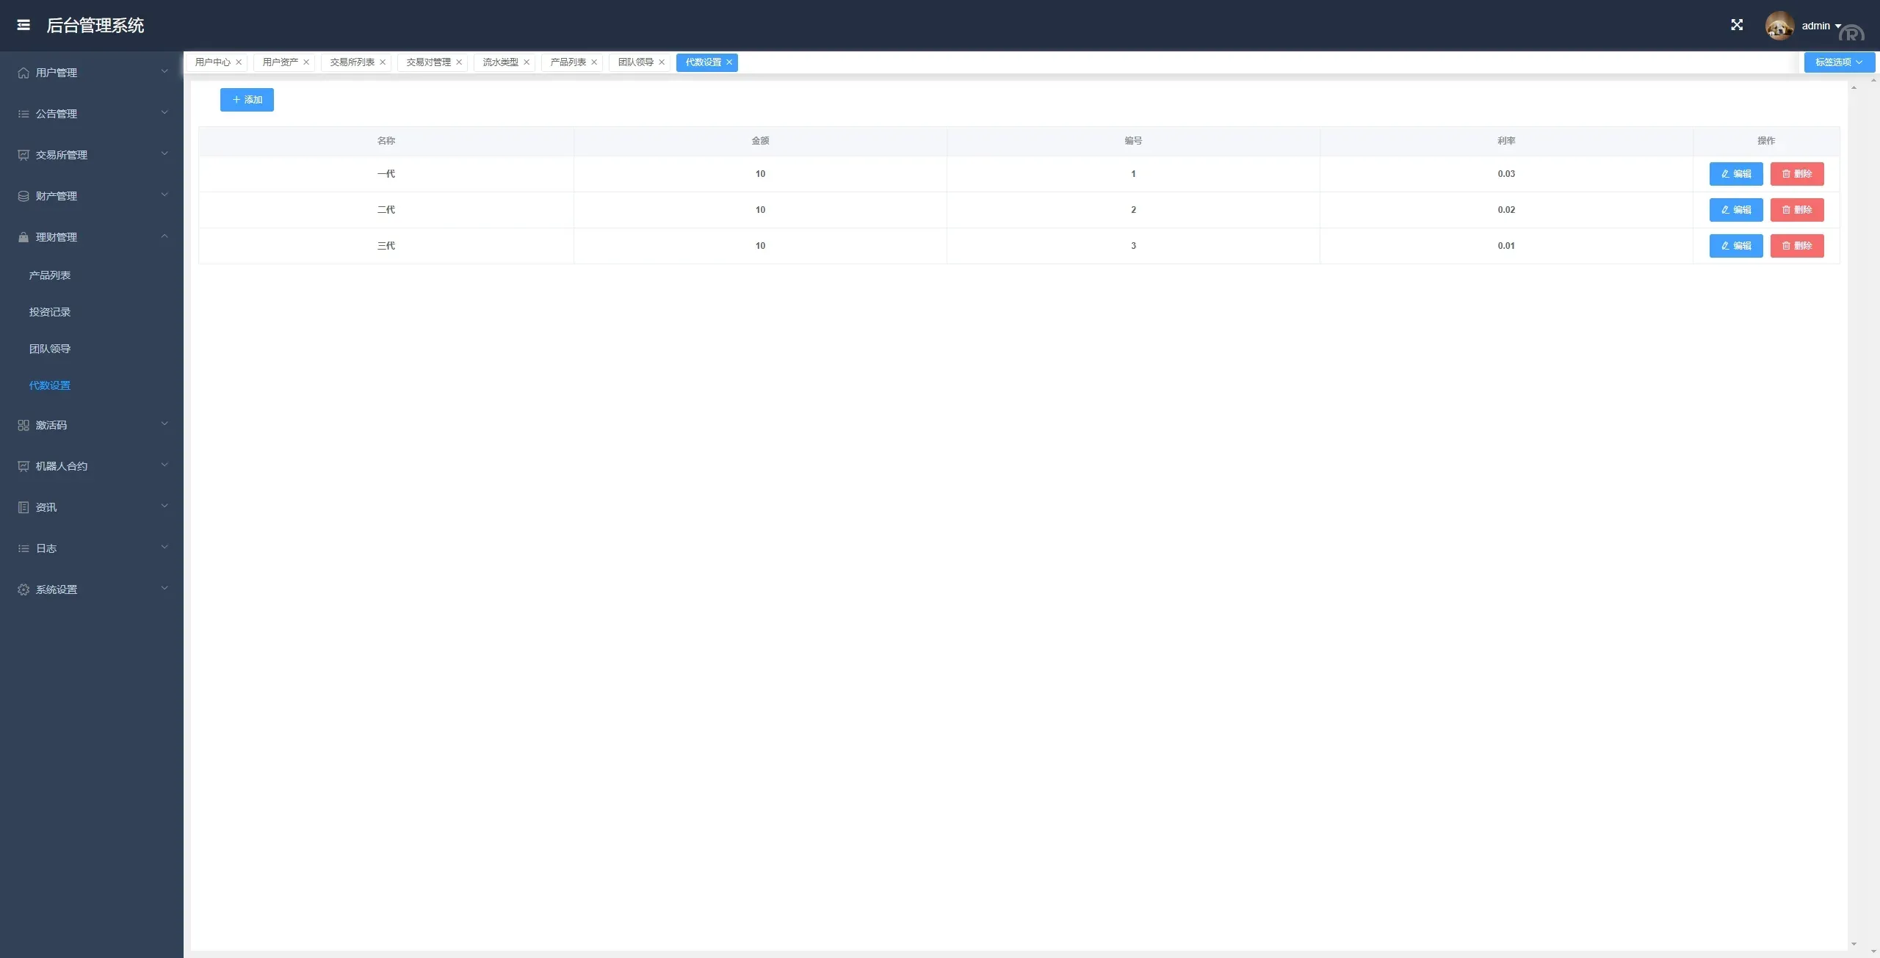Click the 添加 button

247,100
